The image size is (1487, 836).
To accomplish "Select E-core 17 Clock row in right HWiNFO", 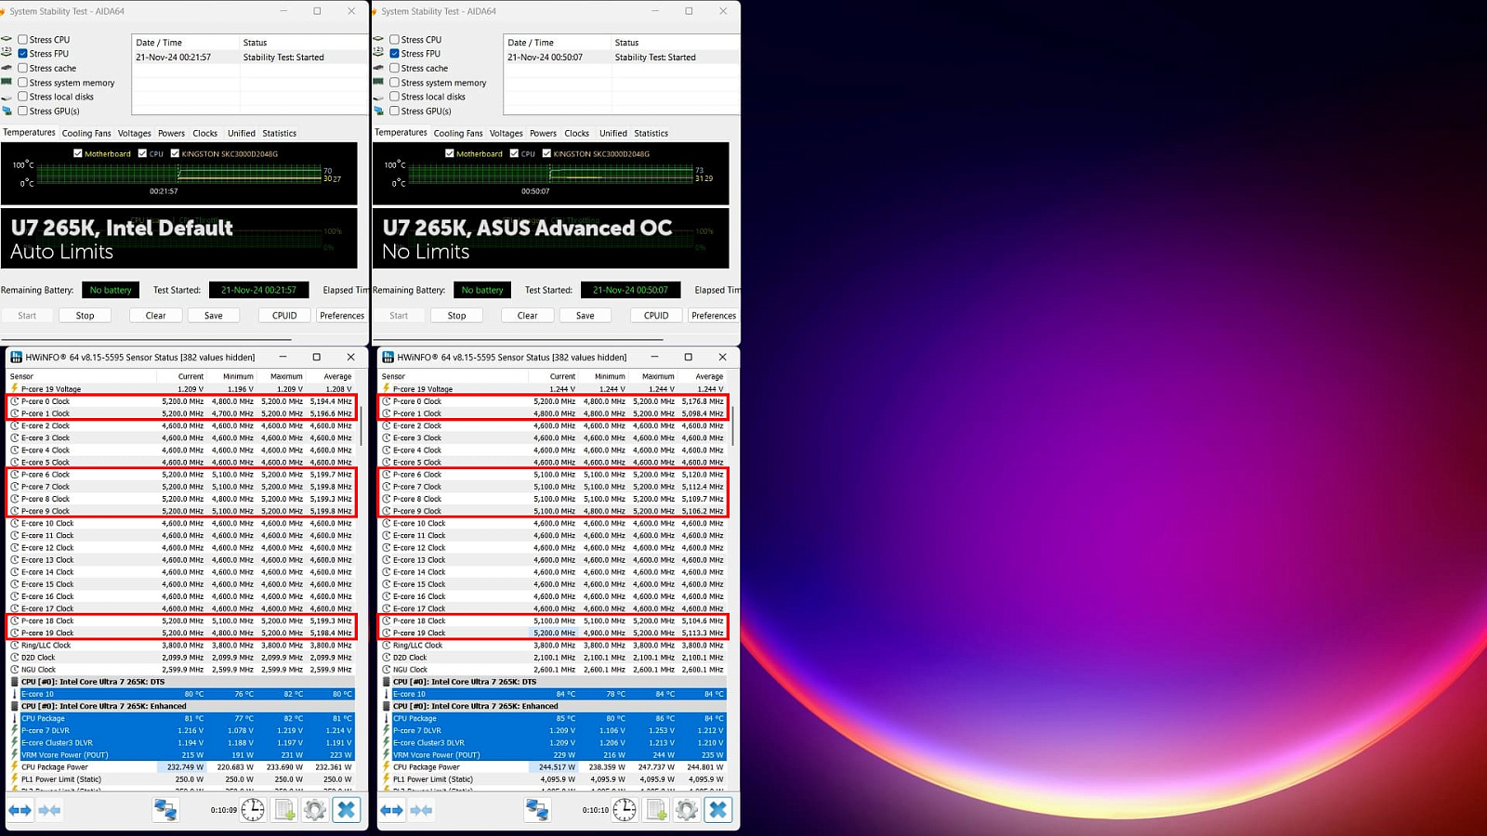I will click(x=553, y=608).
